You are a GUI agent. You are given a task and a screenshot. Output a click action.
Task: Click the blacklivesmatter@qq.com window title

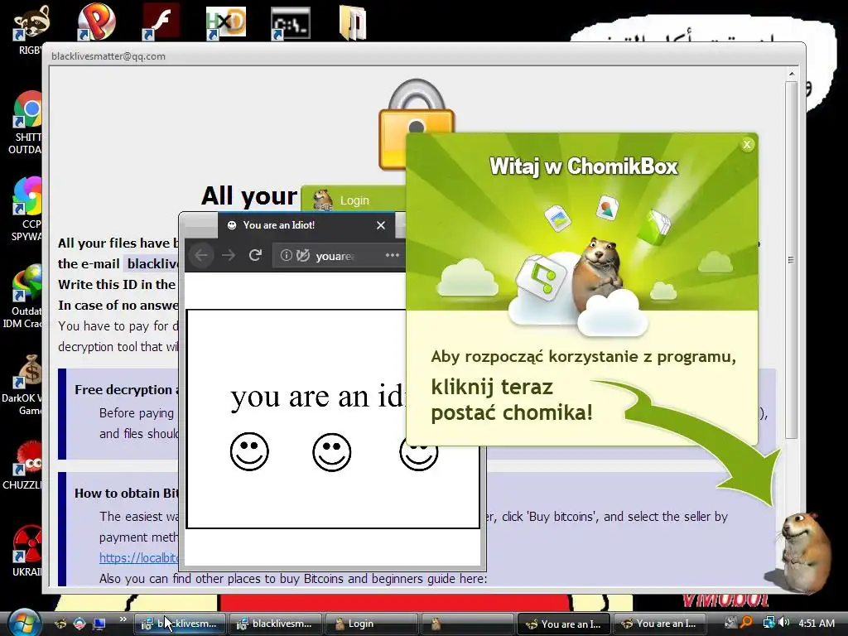[108, 56]
